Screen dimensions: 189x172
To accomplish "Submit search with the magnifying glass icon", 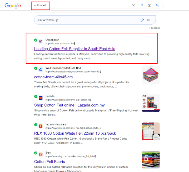I will click(157, 5).
